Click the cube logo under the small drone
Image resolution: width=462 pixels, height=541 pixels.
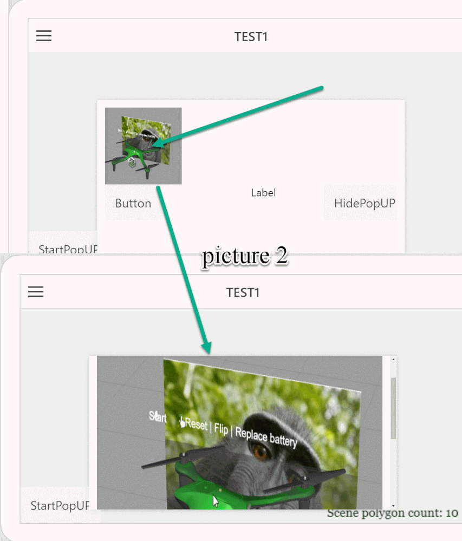pos(132,162)
